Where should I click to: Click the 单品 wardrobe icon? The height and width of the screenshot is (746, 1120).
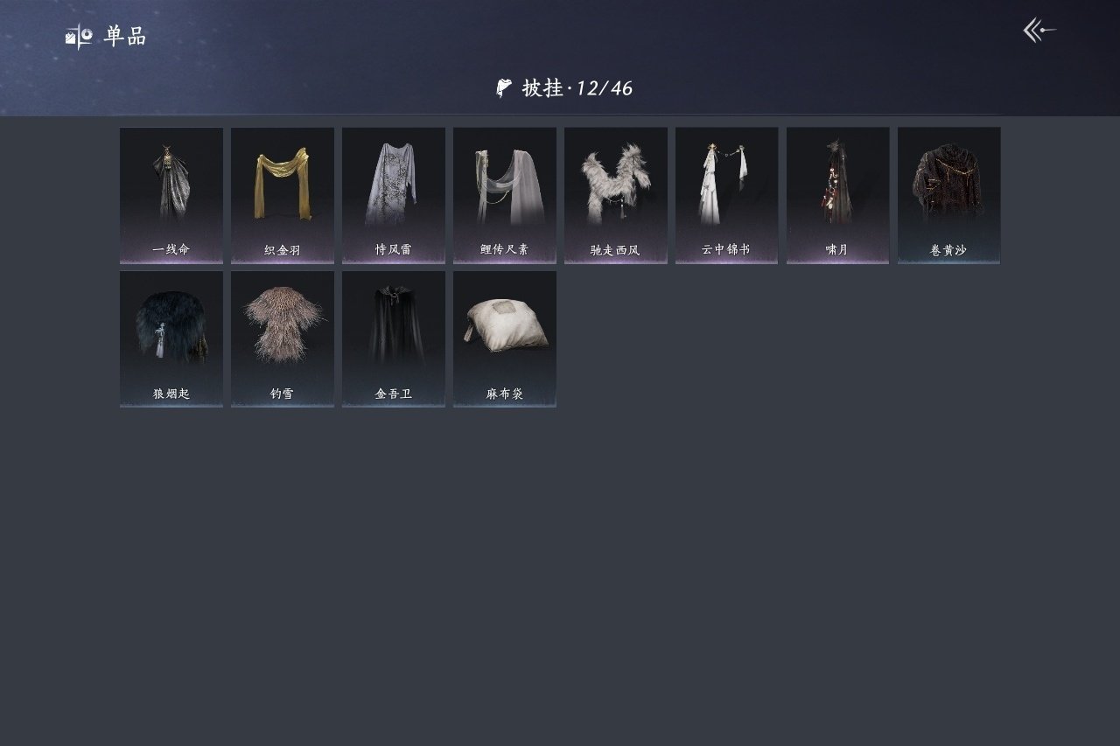tap(79, 37)
